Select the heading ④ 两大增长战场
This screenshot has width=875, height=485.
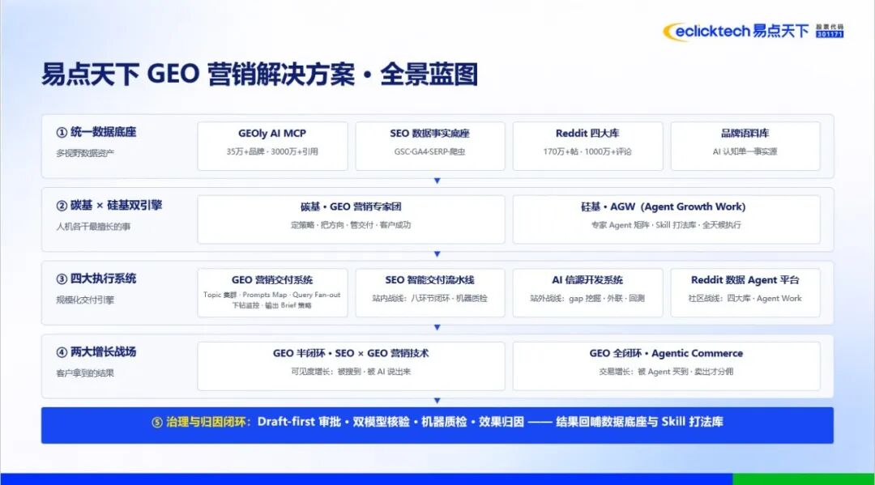point(96,351)
